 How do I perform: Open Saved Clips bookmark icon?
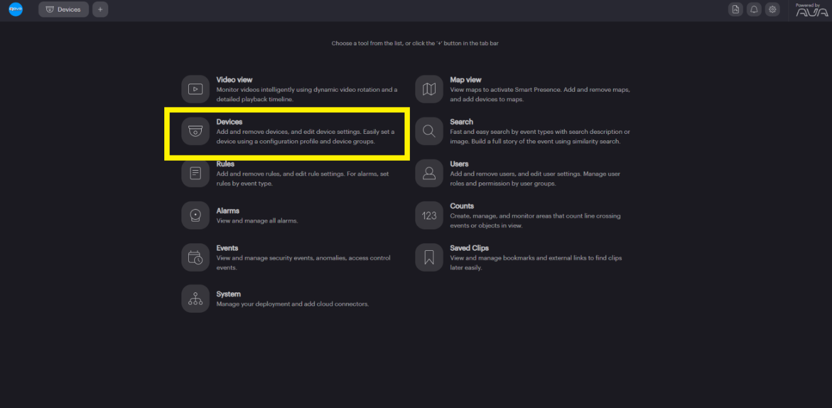[429, 258]
